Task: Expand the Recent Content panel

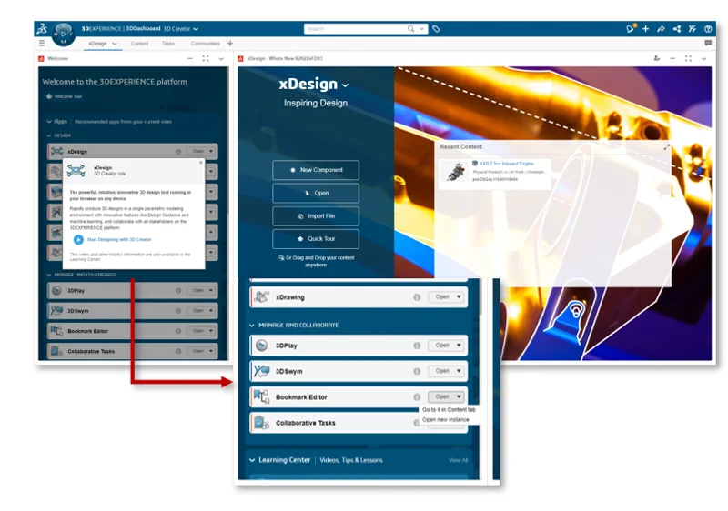Action: pyautogui.click(x=667, y=147)
